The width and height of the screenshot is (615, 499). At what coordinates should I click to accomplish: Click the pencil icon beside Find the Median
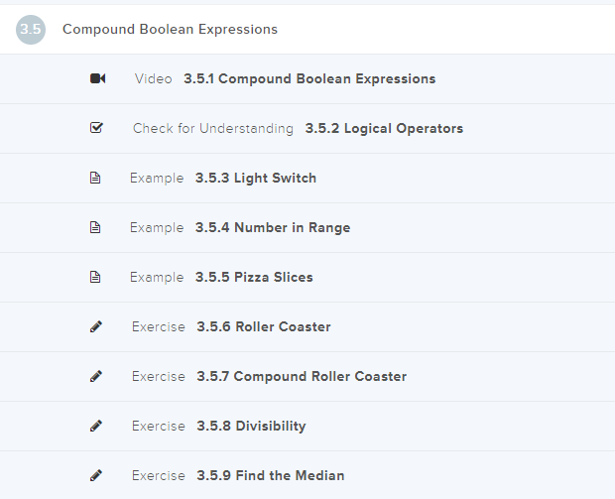pos(96,476)
